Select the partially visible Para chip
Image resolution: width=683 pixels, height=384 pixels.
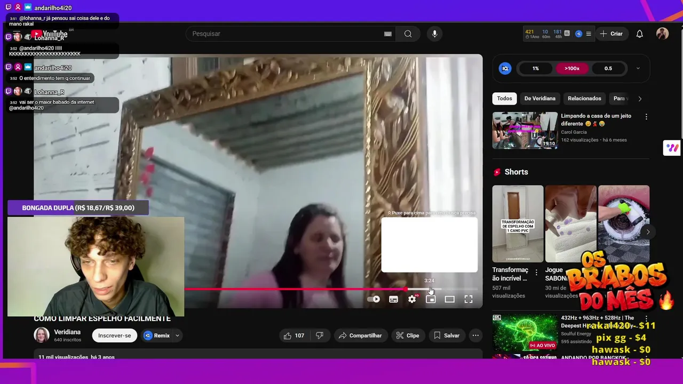click(x=619, y=98)
